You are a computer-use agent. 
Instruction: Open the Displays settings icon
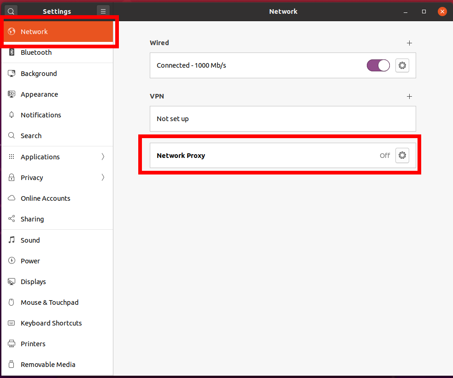(x=12, y=281)
